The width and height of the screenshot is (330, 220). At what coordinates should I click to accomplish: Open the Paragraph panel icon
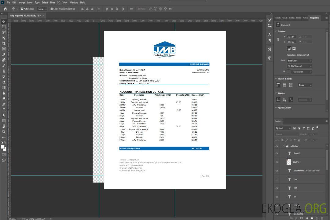269,40
